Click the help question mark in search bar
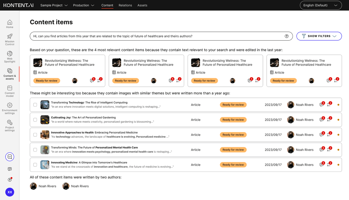349x200 pixels. 286,36
